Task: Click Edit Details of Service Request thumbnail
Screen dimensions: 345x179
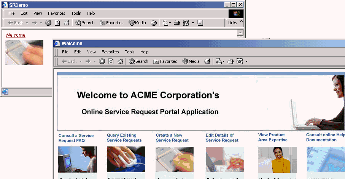Action: (x=225, y=159)
